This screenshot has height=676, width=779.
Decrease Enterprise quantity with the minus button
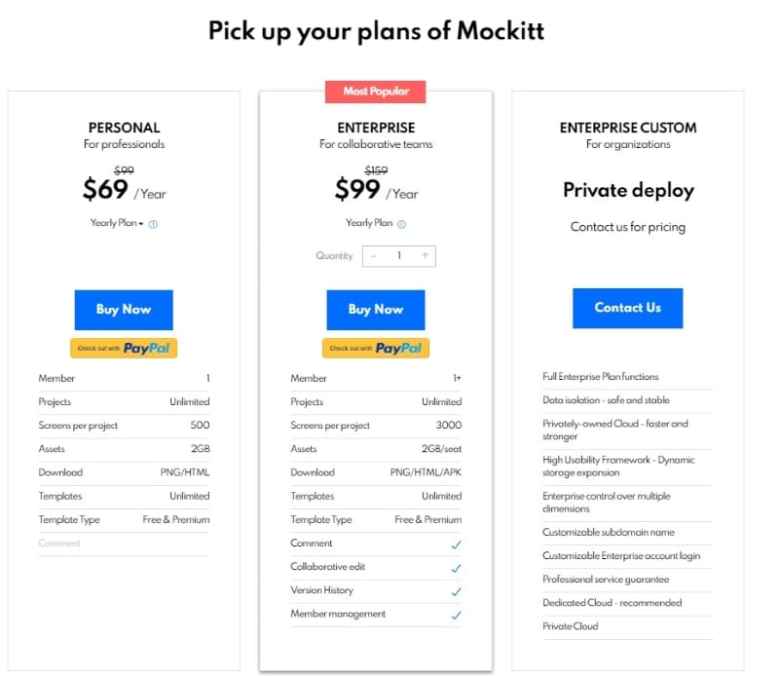374,256
